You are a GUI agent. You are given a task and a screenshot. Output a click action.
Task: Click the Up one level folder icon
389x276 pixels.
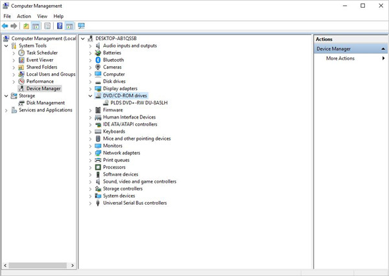(26, 26)
